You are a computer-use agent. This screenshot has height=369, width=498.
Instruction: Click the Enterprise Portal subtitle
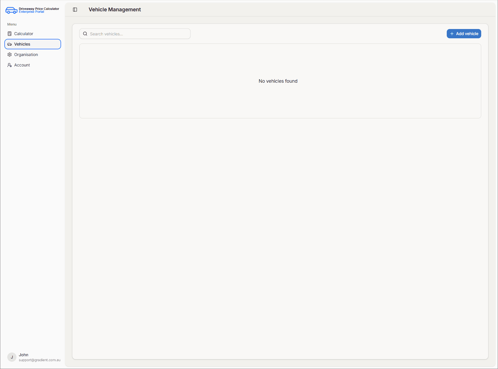(x=31, y=12)
